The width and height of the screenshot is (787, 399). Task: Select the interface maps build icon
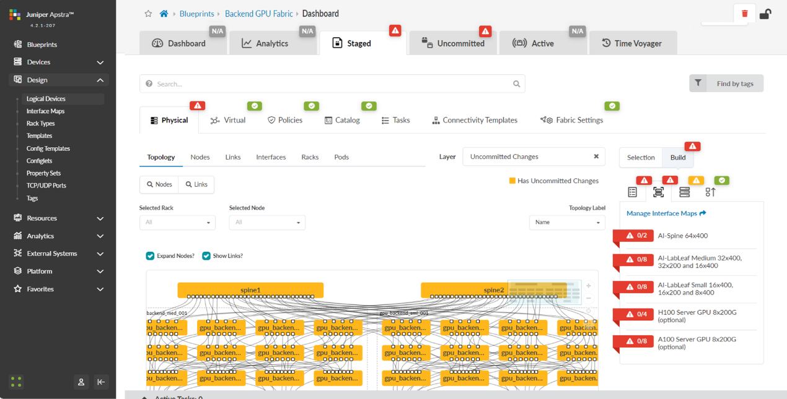tap(658, 192)
